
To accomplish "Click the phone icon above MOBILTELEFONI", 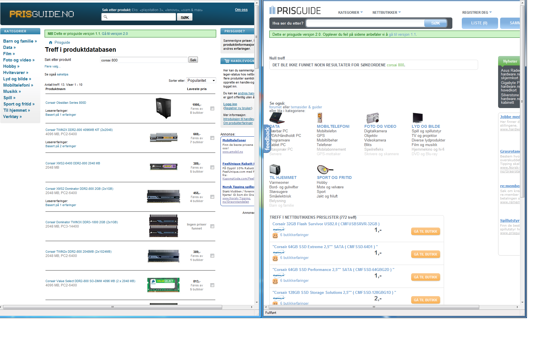I will click(320, 118).
